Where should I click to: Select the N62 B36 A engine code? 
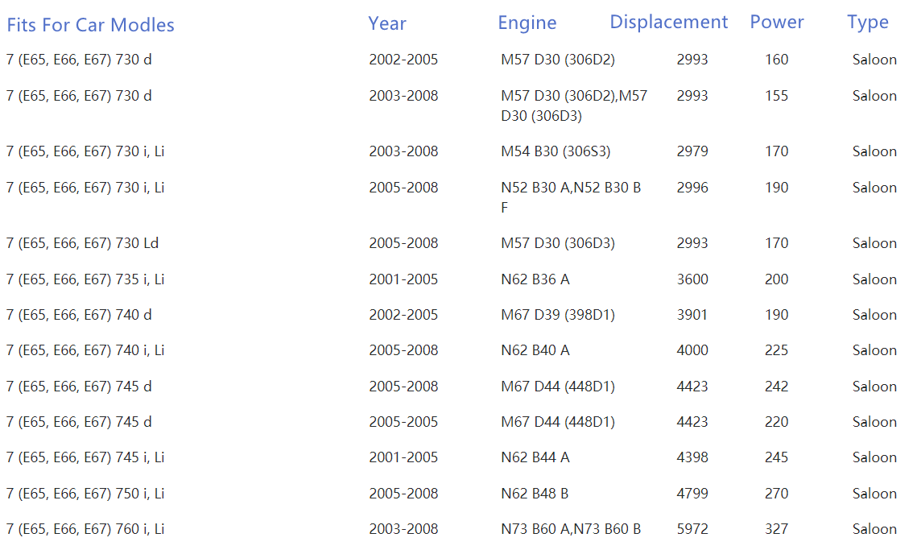535,279
